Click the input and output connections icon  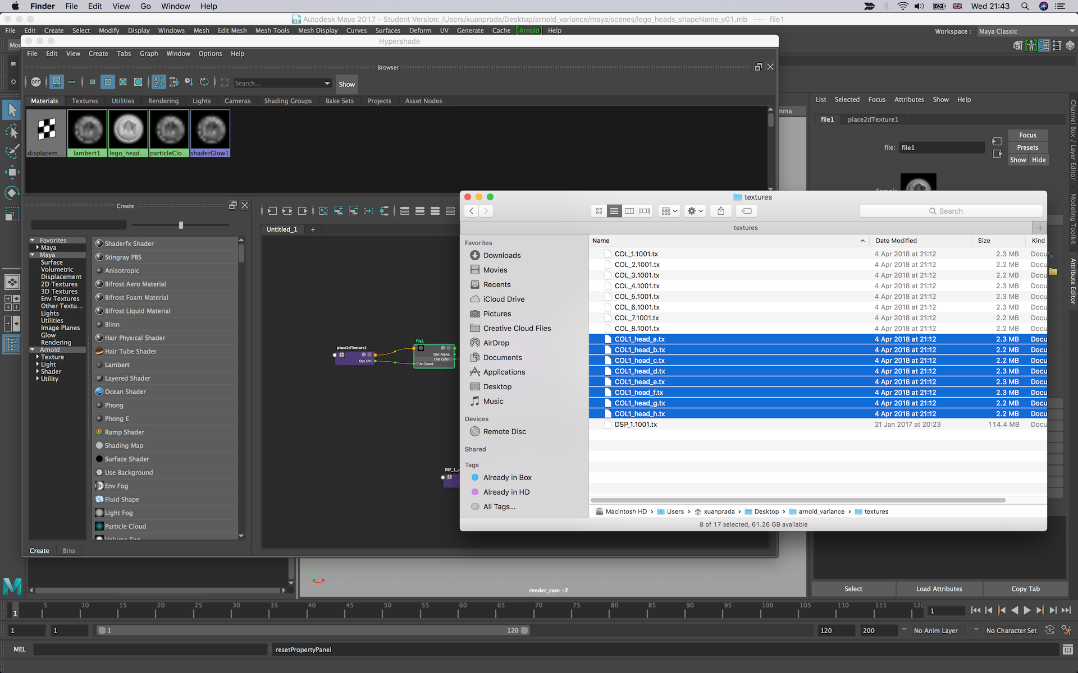pyautogui.click(x=287, y=211)
